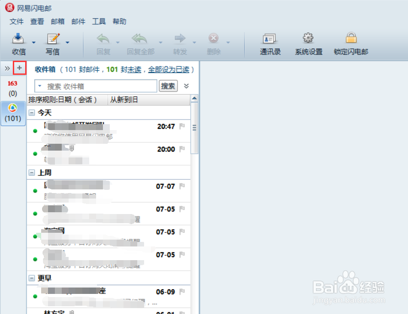Collapse the 更早 group

point(32,278)
